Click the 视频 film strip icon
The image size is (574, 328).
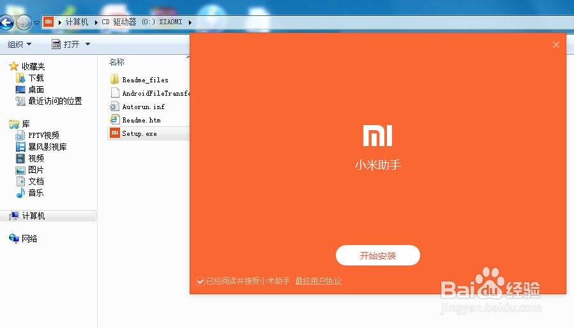tap(20, 158)
